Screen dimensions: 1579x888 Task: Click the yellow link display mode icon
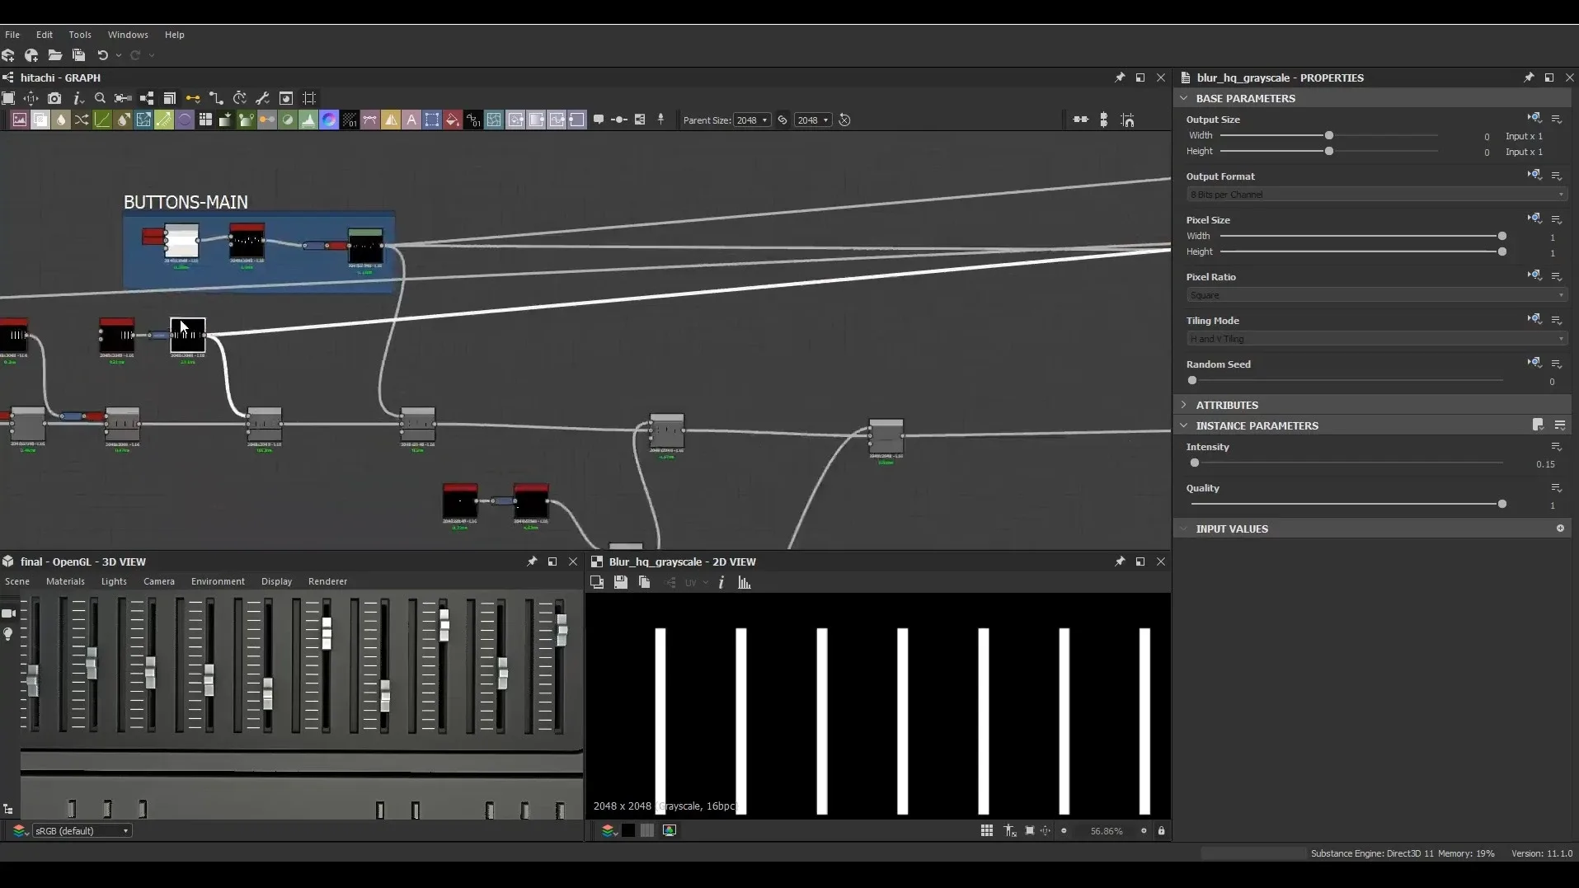click(x=193, y=98)
